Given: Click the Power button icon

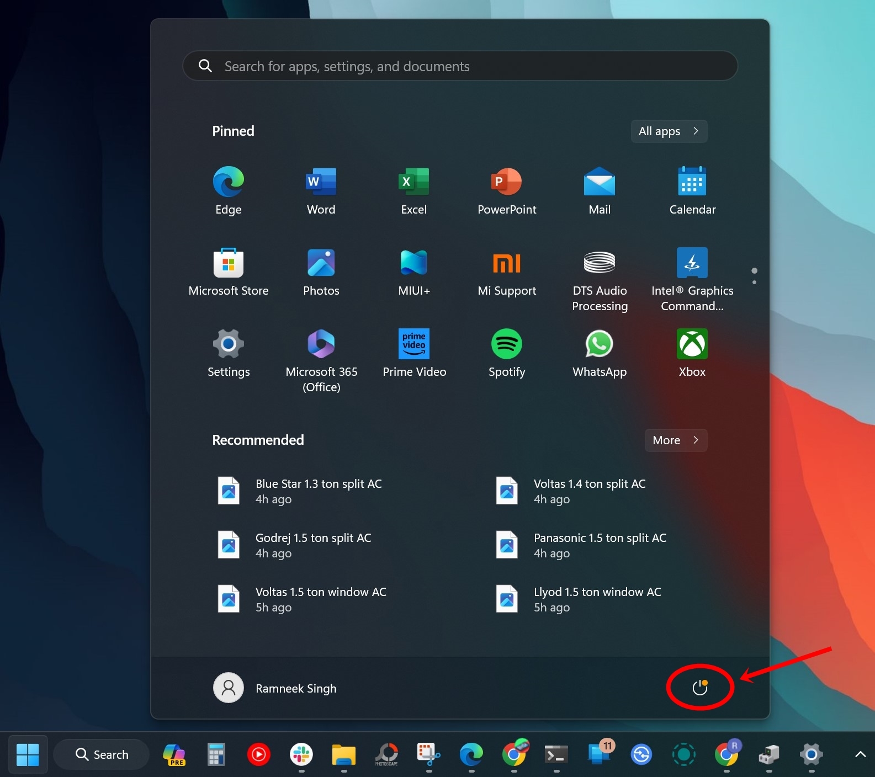Looking at the screenshot, I should click(699, 688).
